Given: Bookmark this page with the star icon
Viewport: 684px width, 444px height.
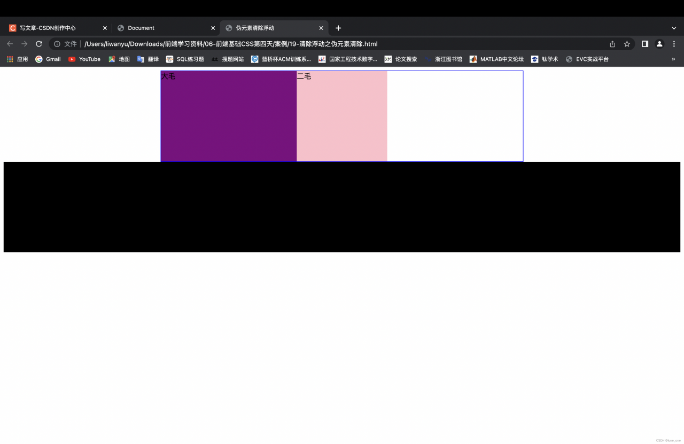Looking at the screenshot, I should [x=627, y=44].
